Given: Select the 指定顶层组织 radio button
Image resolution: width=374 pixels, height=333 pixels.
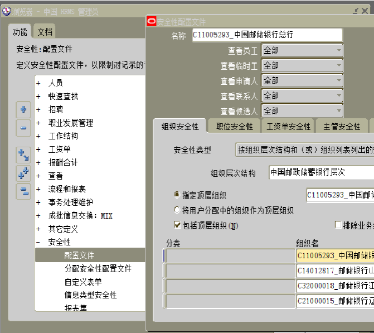Looking at the screenshot, I should click(177, 195).
